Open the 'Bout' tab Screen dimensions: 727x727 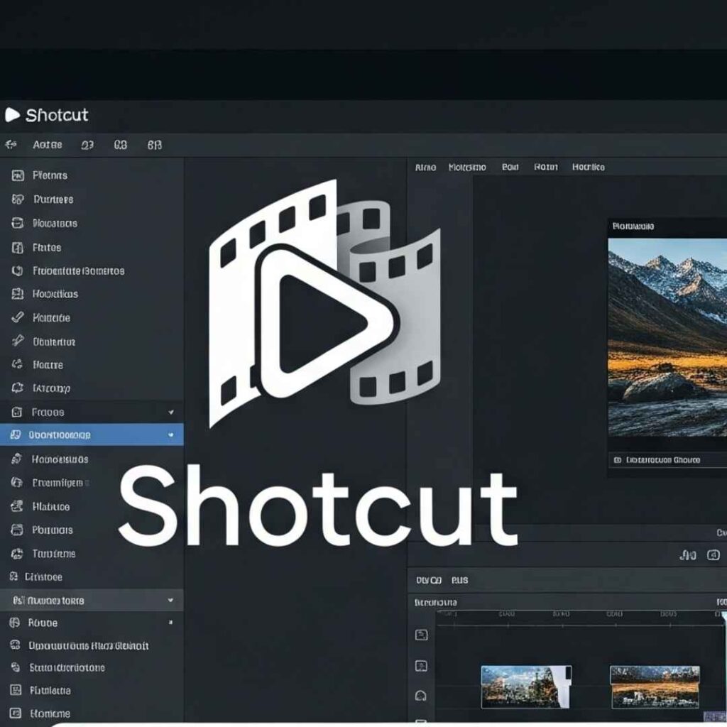point(510,167)
